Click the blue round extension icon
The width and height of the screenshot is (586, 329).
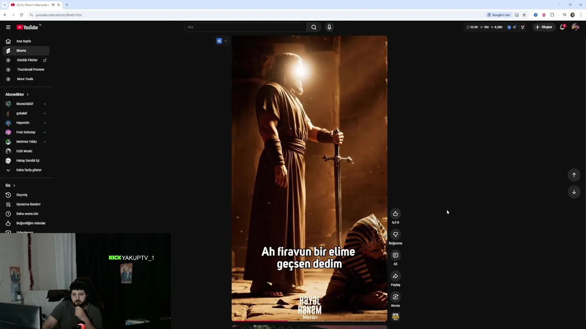click(x=536, y=15)
